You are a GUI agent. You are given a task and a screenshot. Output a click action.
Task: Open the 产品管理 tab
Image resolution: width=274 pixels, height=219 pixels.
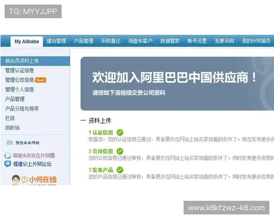84,41
